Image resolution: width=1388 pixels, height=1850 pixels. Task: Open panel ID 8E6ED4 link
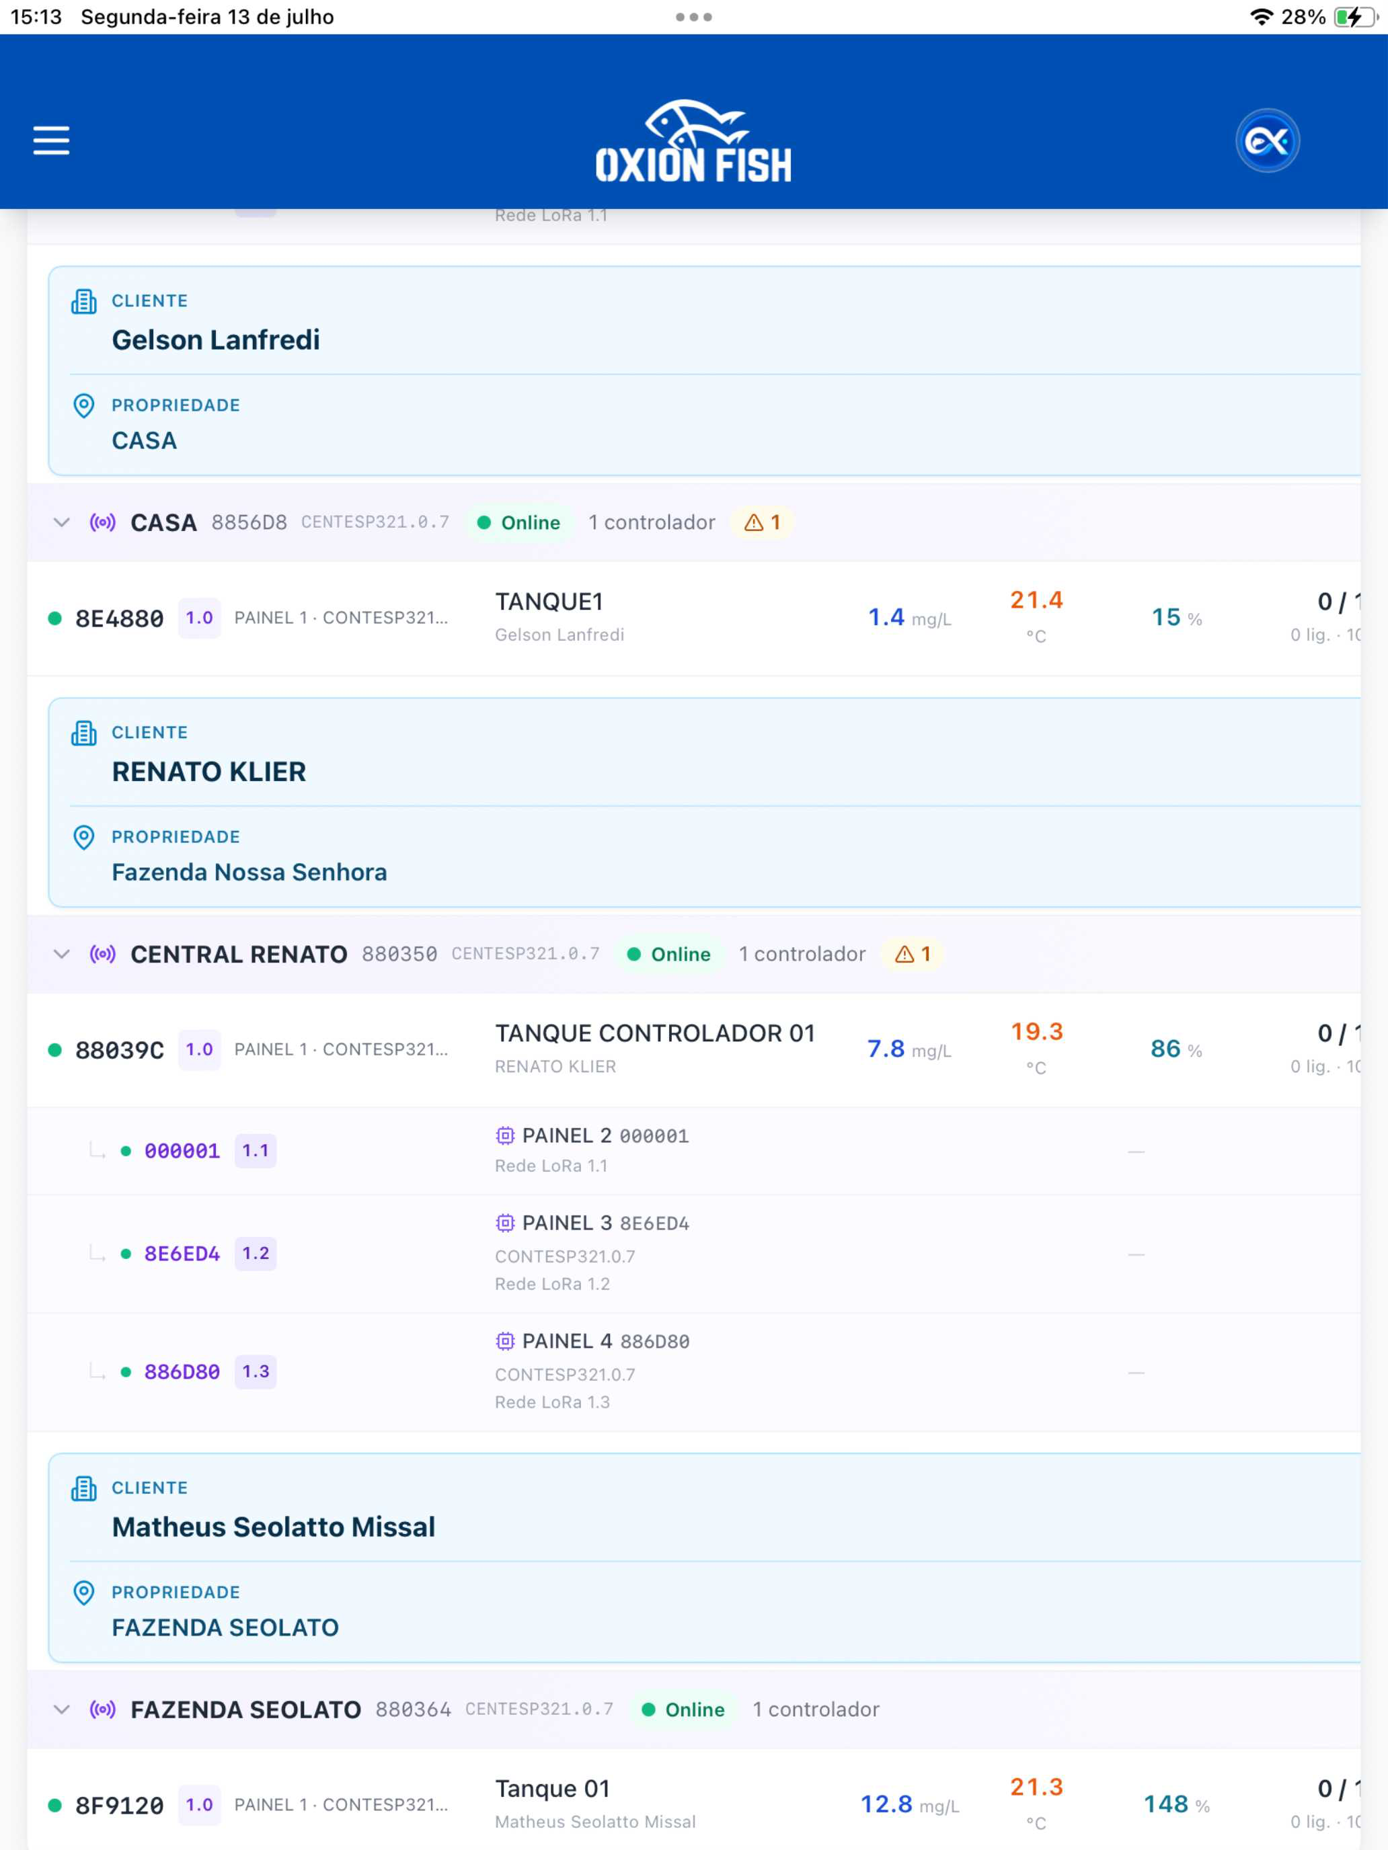(182, 1254)
